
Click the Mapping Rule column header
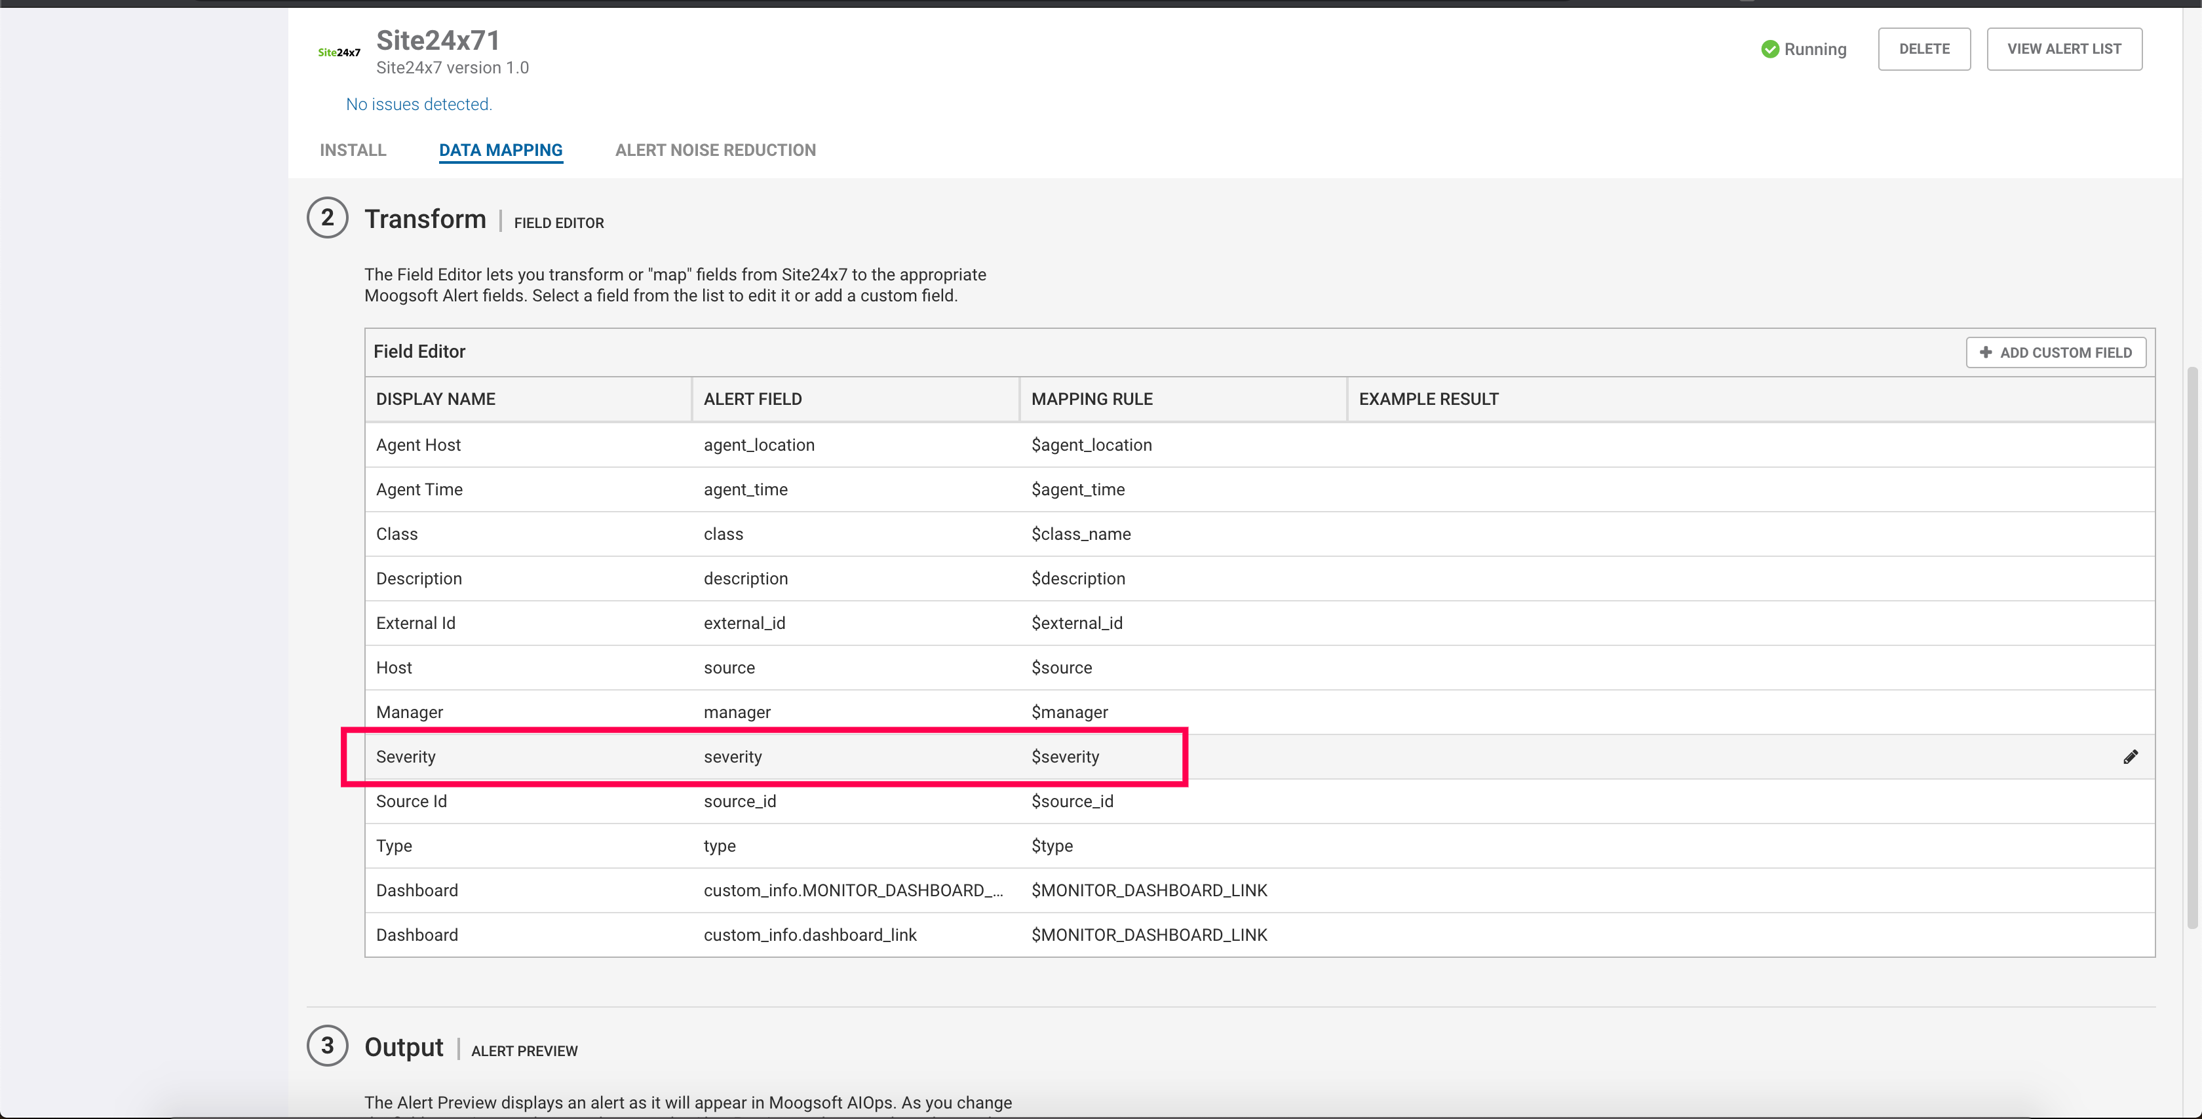[x=1092, y=399]
